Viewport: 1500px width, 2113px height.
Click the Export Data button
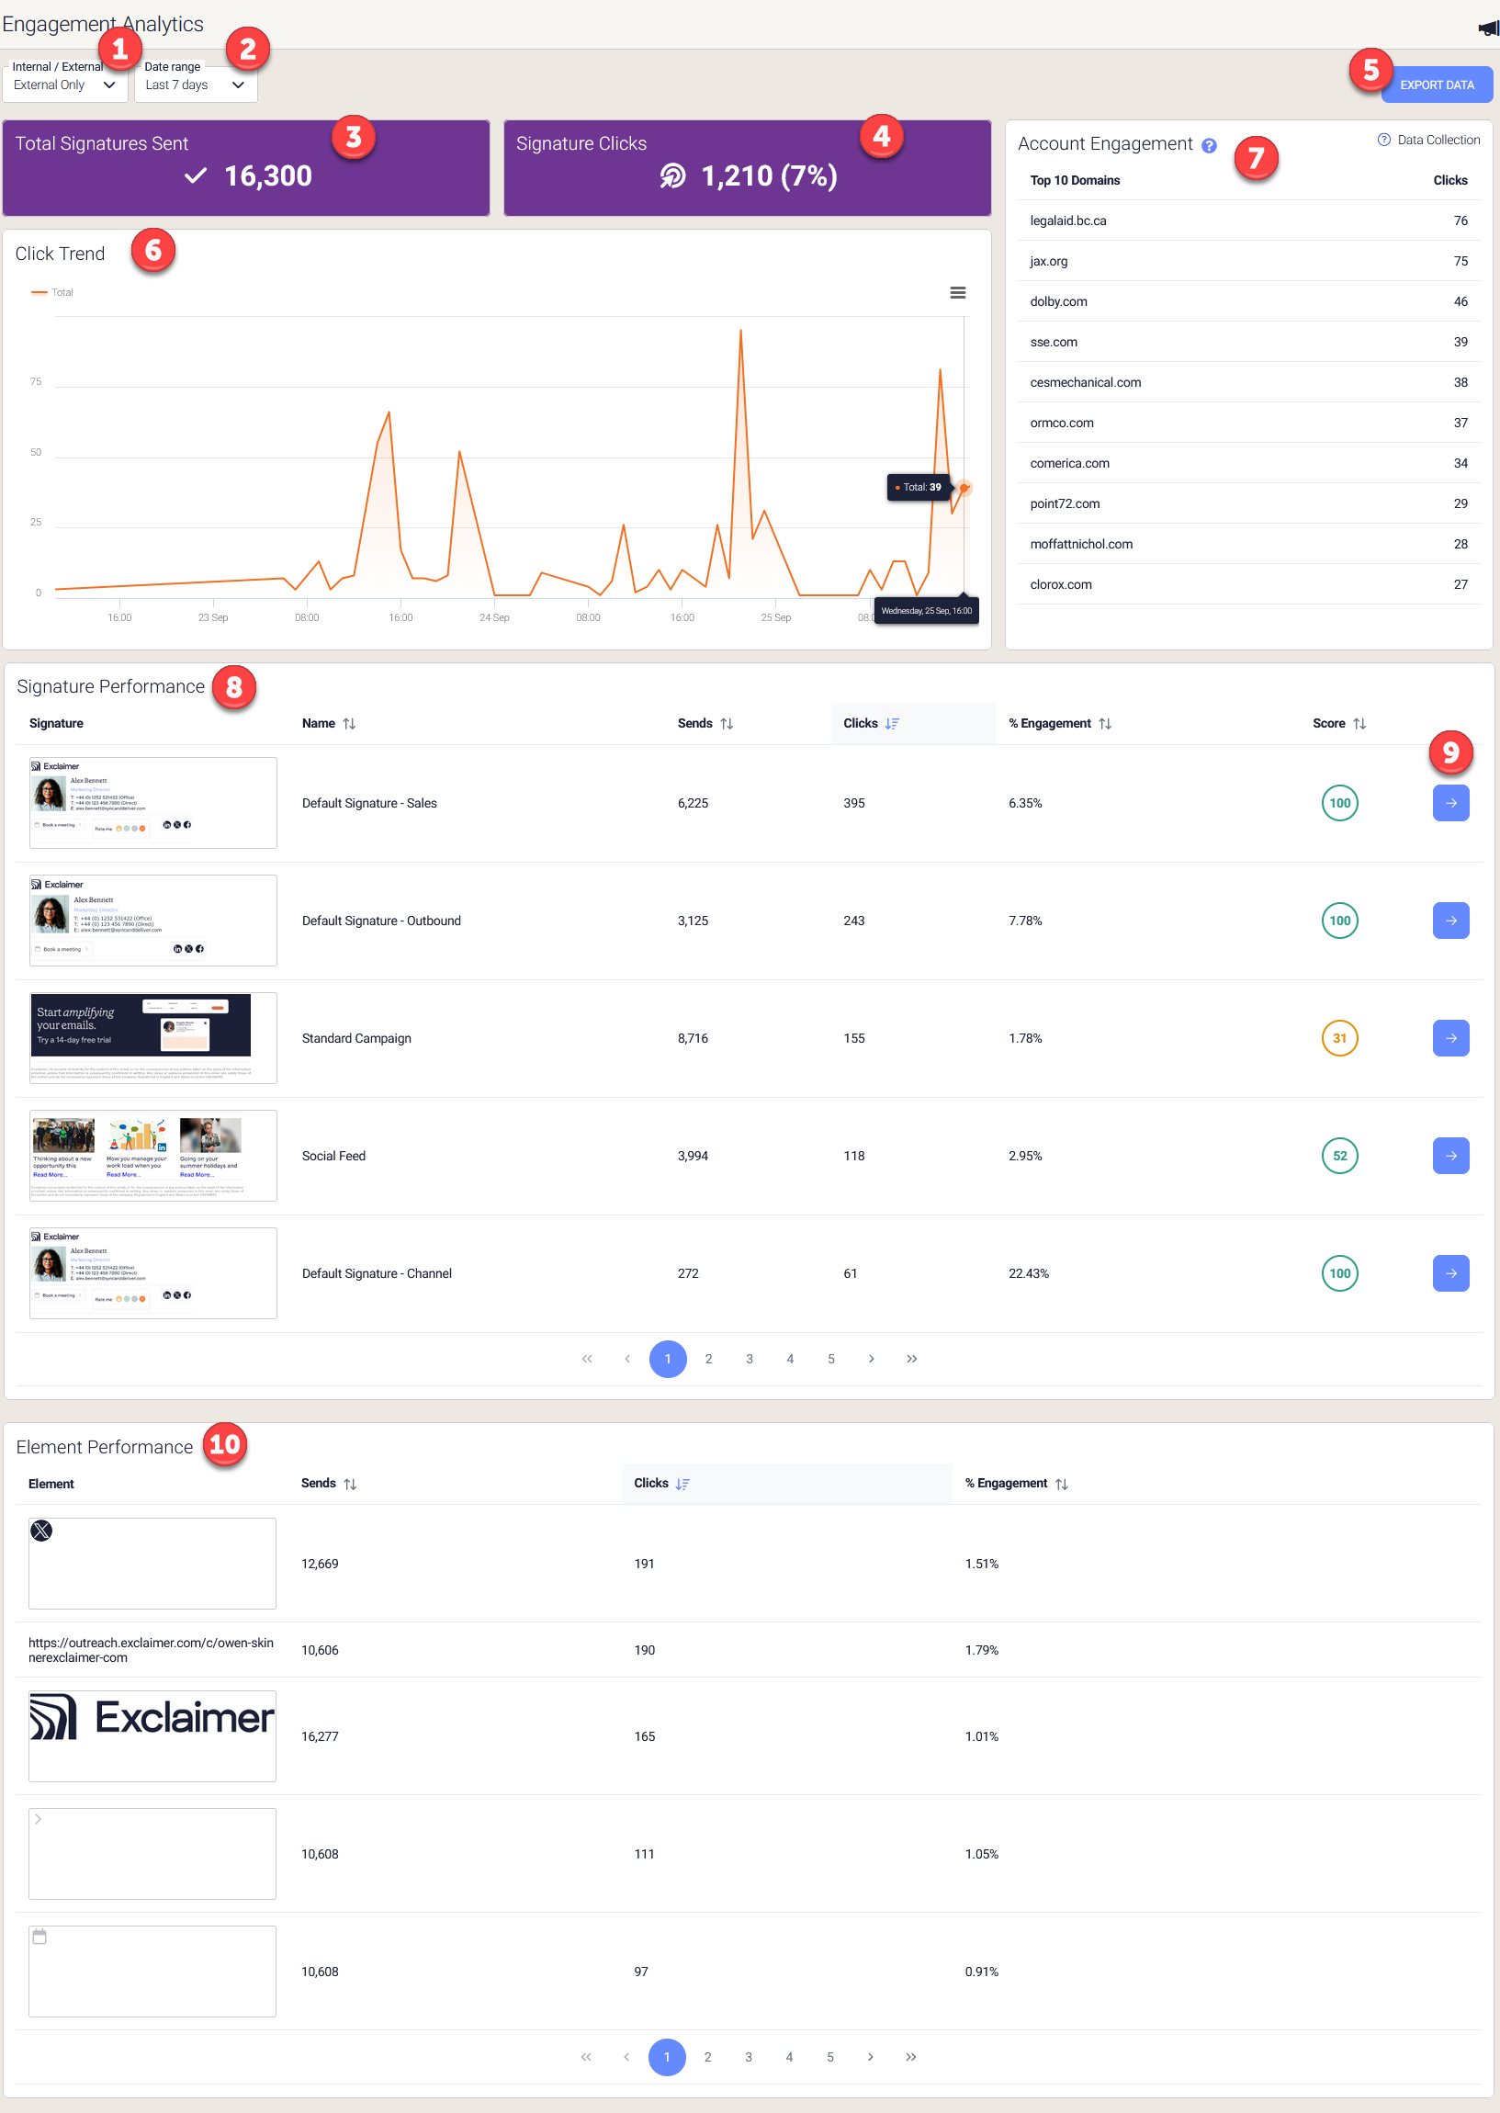(1437, 84)
